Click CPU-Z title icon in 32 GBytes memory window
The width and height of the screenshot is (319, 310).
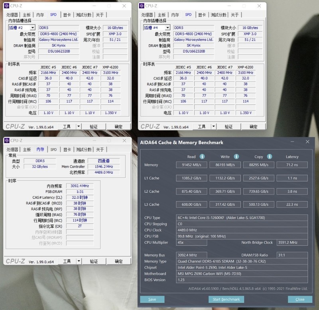7,141
